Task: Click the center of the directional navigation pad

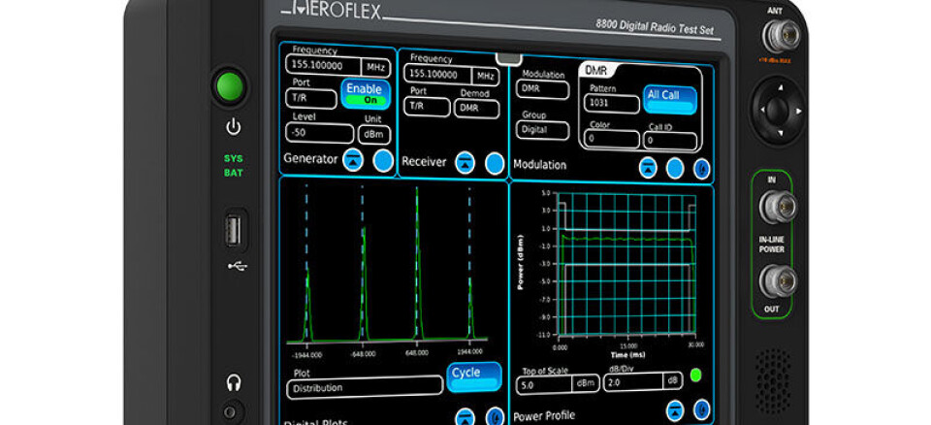Action: click(777, 110)
